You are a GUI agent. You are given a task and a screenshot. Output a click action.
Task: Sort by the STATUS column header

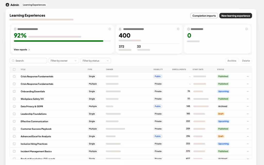tap(220, 69)
